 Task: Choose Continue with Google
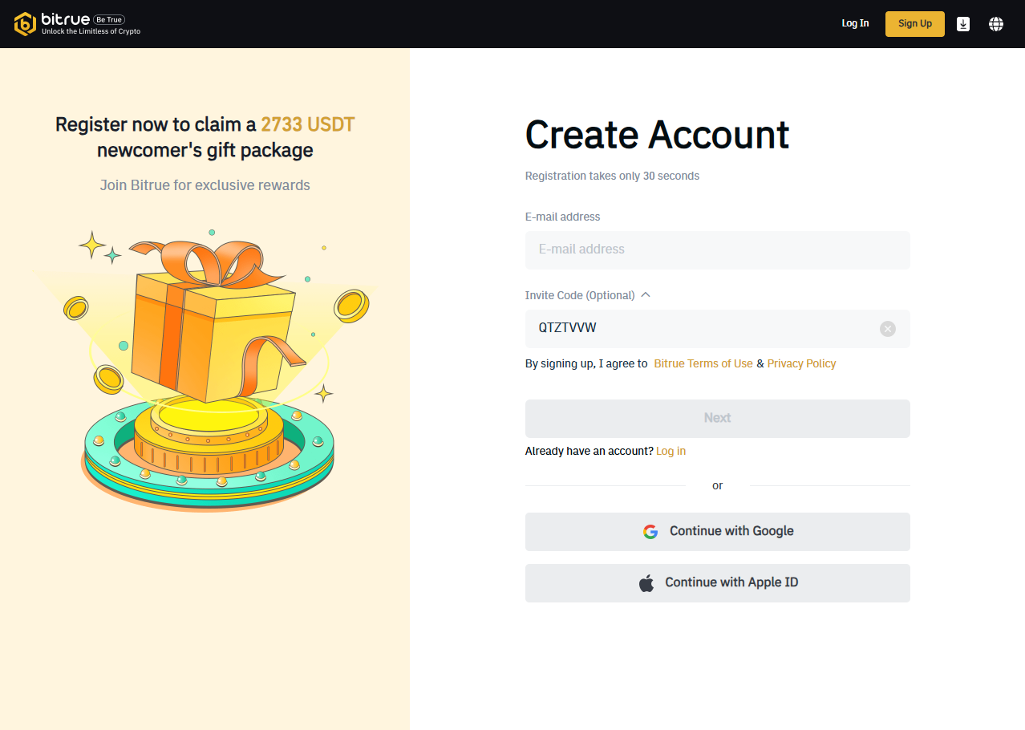tap(717, 531)
